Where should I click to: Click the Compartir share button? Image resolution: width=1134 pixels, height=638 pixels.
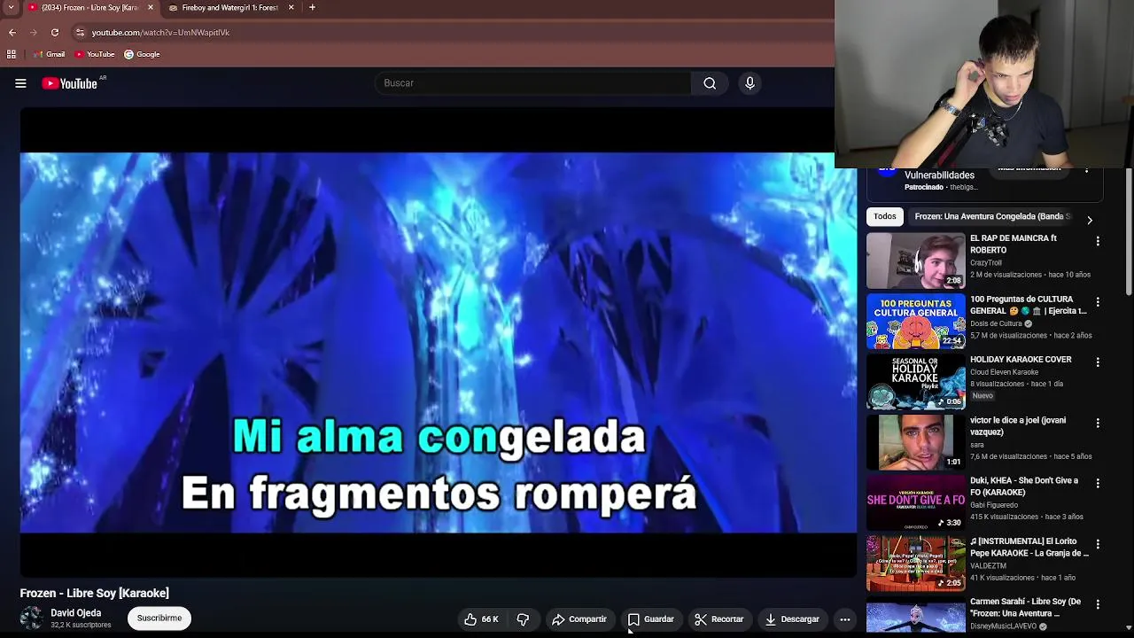579,619
